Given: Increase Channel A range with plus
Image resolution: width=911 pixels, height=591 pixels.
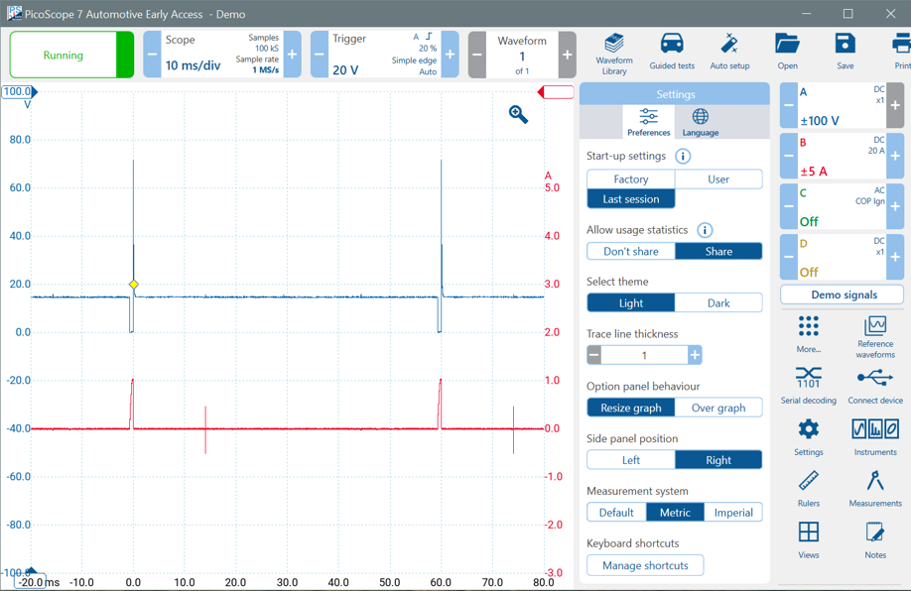Looking at the screenshot, I should (895, 106).
